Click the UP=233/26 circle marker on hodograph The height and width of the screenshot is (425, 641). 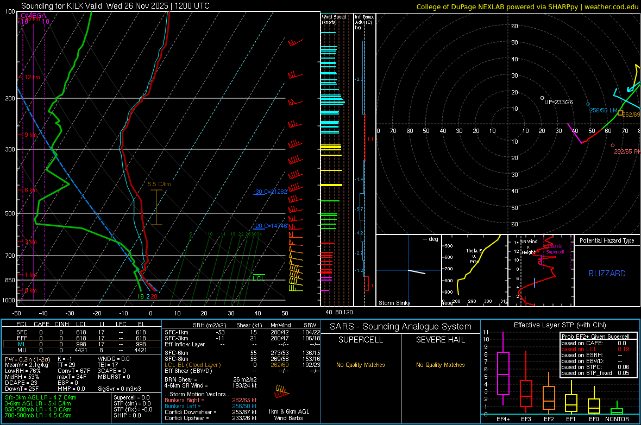[542, 98]
